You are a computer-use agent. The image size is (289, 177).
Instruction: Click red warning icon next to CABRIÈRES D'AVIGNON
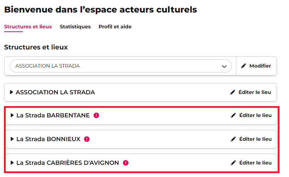[x=126, y=163]
